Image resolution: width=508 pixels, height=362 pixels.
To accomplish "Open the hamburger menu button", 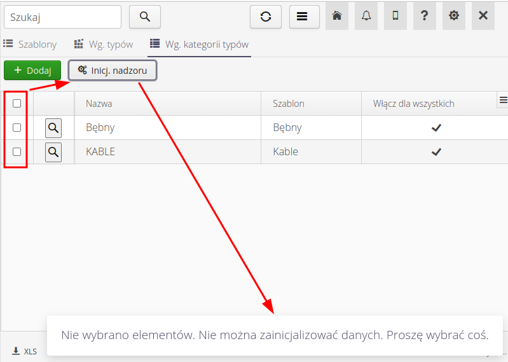I will 305,17.
